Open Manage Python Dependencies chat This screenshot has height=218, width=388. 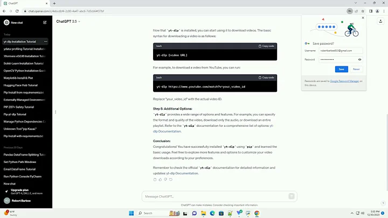coord(25,121)
